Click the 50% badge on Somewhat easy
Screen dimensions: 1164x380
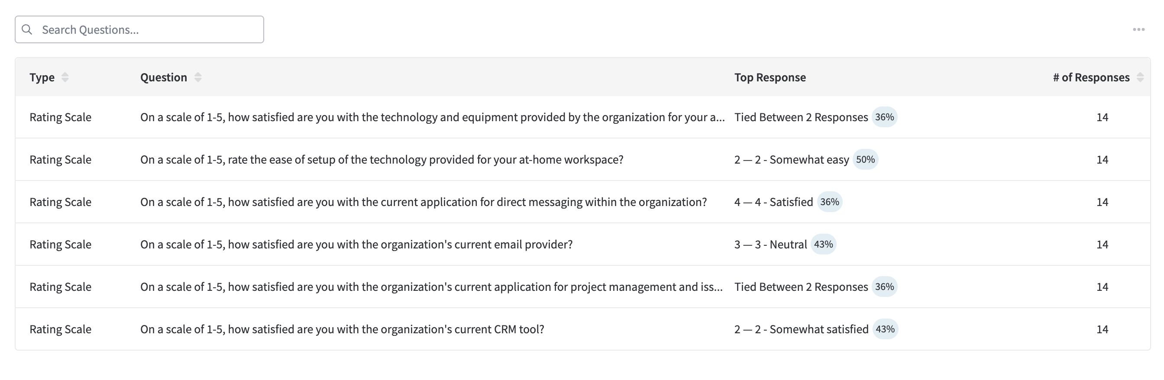[x=865, y=160]
